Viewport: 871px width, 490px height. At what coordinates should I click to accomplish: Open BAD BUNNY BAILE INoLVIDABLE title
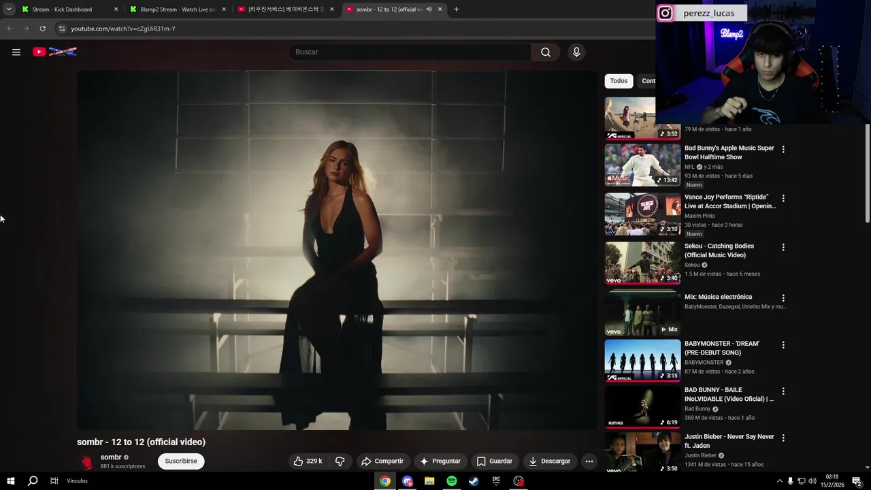click(729, 394)
